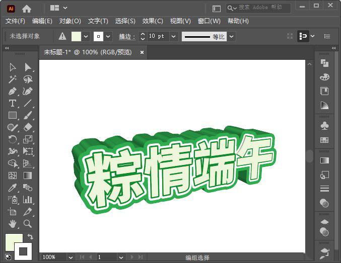Open the zoom level dropdown at 100%
This screenshot has width=341, height=263.
click(x=71, y=257)
